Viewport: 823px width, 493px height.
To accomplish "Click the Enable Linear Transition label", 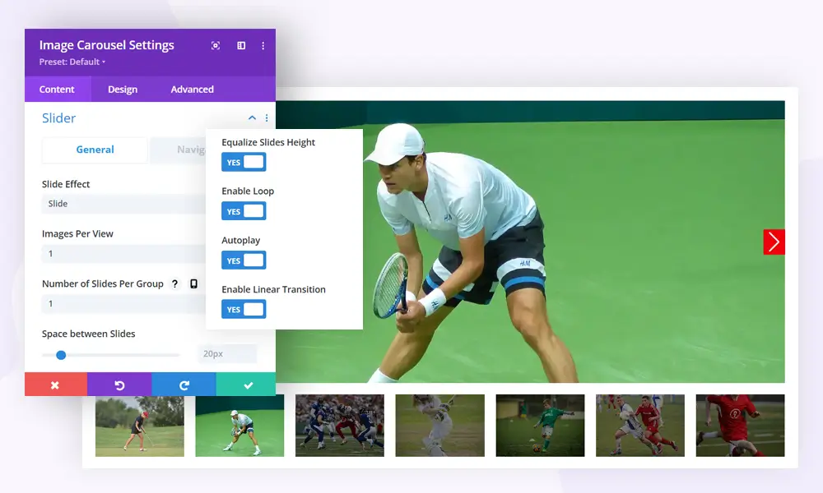I will tap(273, 289).
